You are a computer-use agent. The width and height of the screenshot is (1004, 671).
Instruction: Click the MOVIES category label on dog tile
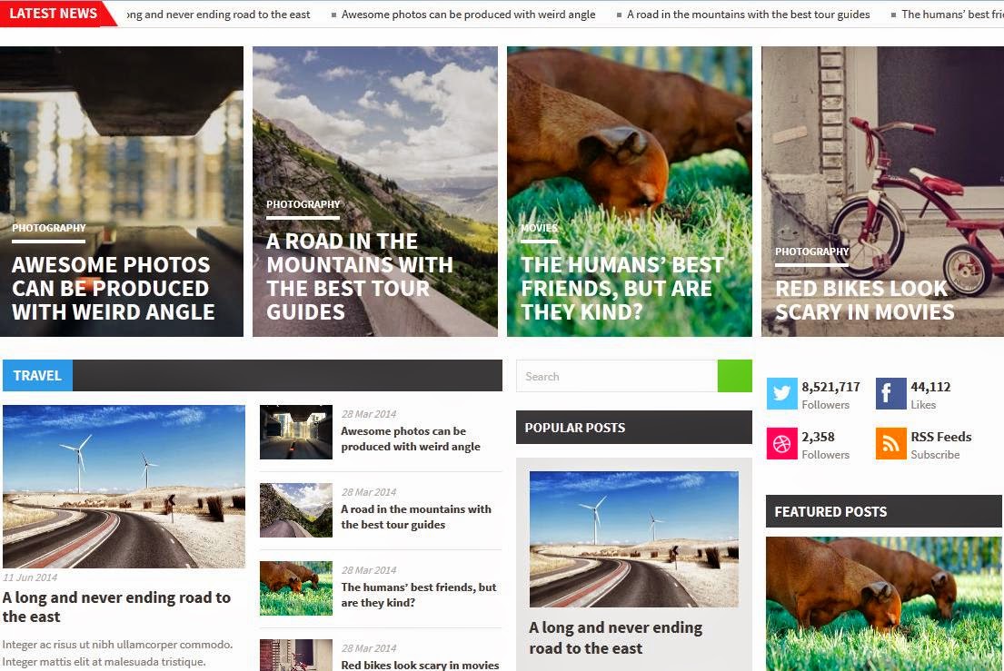coord(539,228)
